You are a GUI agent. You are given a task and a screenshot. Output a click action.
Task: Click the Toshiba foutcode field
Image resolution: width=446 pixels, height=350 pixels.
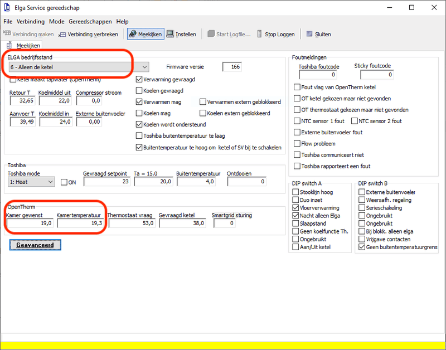click(x=318, y=75)
